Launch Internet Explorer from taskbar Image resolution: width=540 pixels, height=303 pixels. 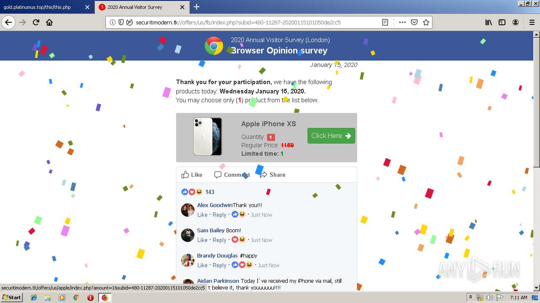(x=34, y=298)
